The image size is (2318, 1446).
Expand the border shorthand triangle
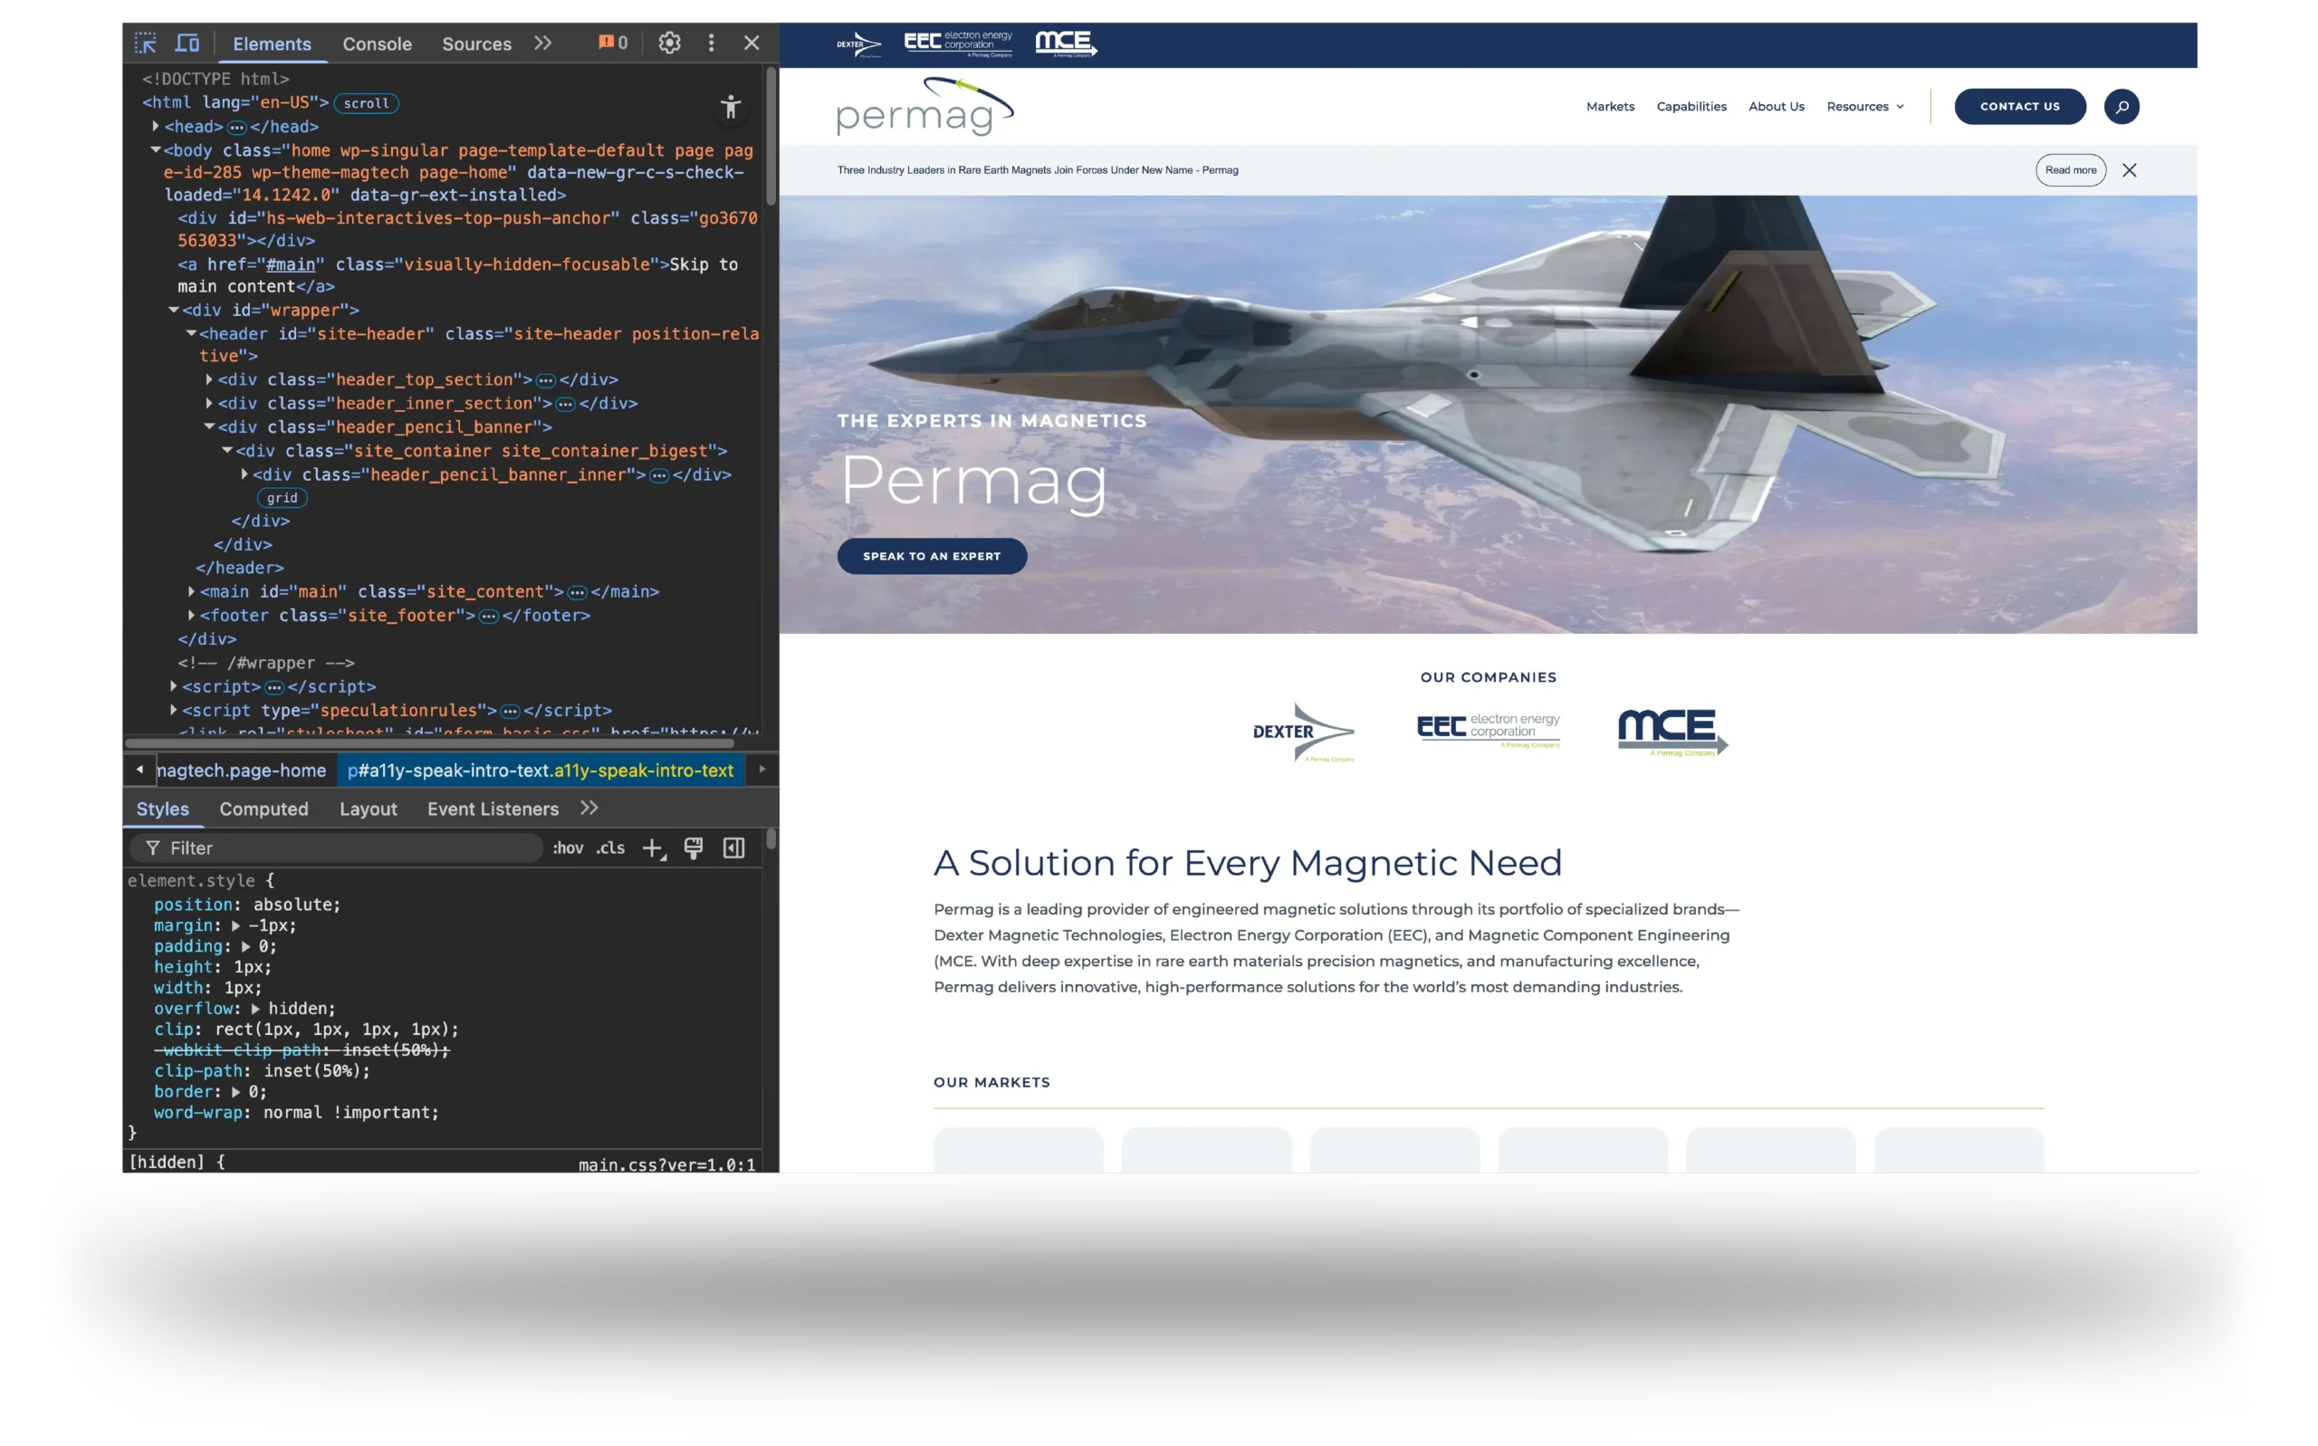[x=235, y=1092]
